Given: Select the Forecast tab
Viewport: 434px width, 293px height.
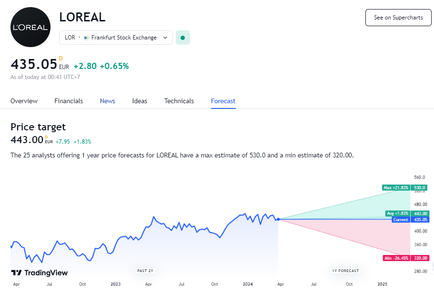Looking at the screenshot, I should point(223,101).
